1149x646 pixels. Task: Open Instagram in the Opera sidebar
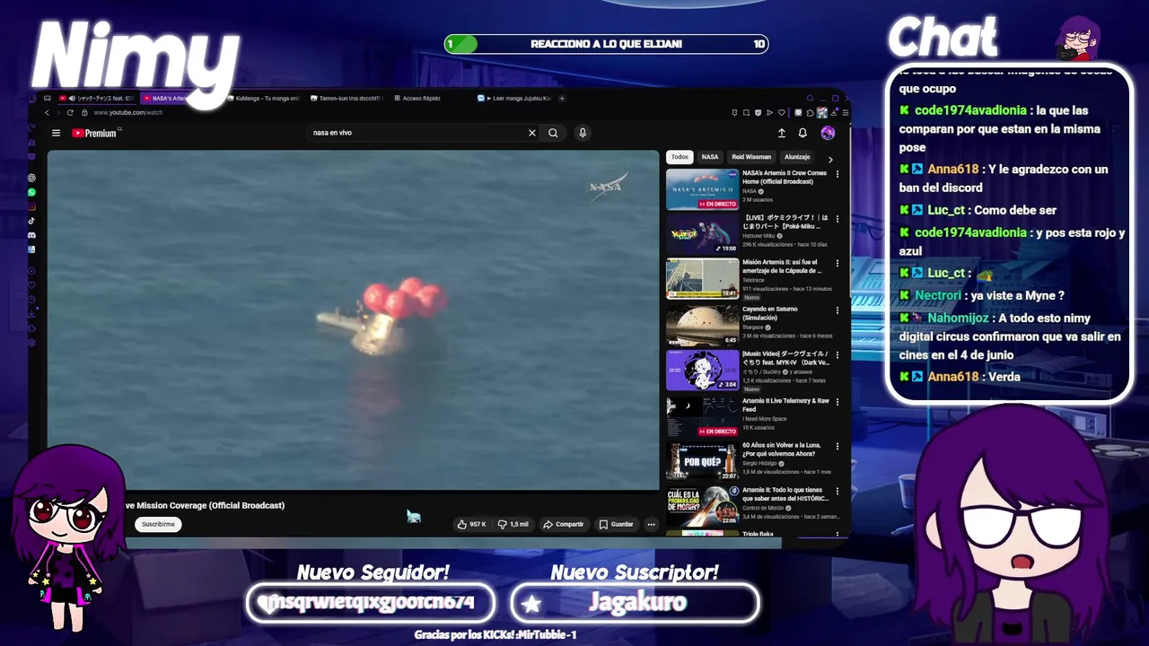(31, 206)
